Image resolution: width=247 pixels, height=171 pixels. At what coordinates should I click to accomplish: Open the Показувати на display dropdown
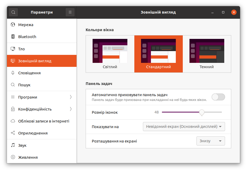pyautogui.click(x=184, y=127)
